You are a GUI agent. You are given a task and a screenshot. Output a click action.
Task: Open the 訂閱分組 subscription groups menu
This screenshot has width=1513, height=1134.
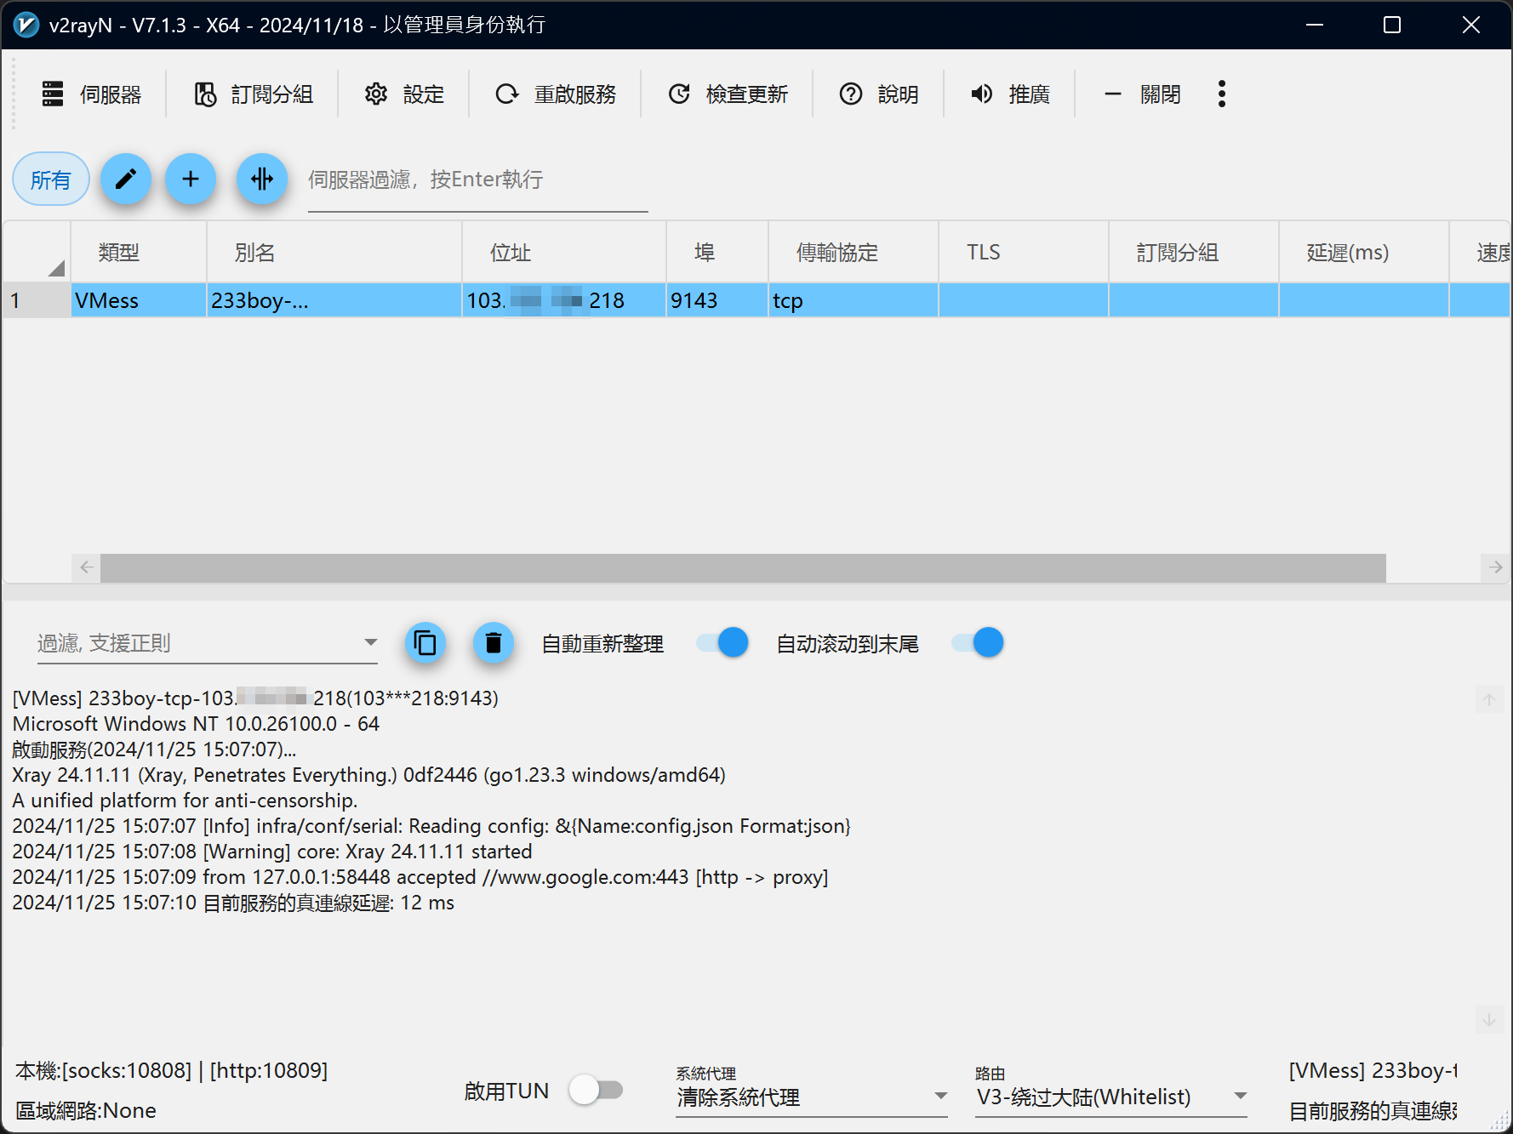point(253,94)
